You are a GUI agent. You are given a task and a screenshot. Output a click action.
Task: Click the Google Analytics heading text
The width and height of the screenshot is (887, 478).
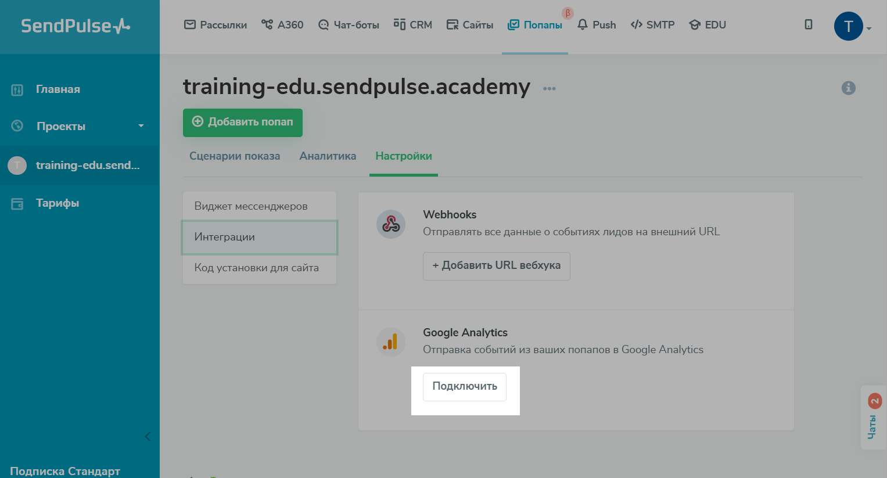point(465,333)
